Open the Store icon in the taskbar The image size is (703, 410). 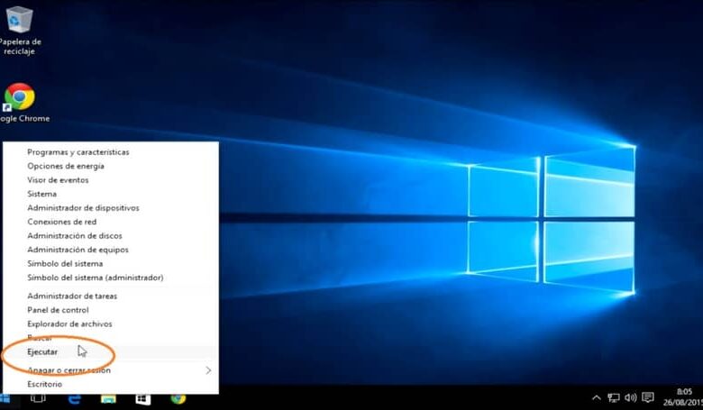(x=143, y=399)
